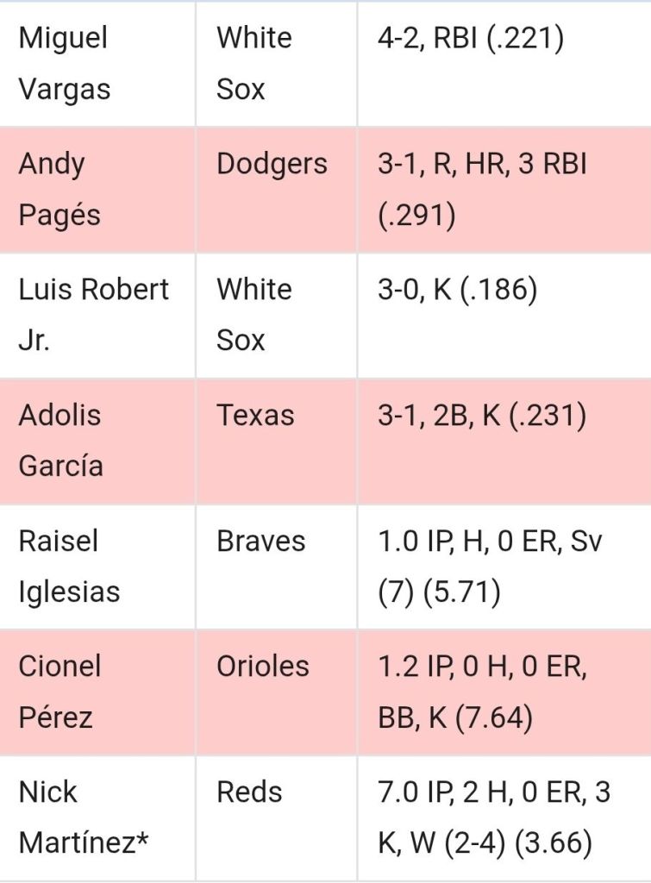Click the Andy Pagés player name
The image size is (651, 883).
tap(59, 190)
